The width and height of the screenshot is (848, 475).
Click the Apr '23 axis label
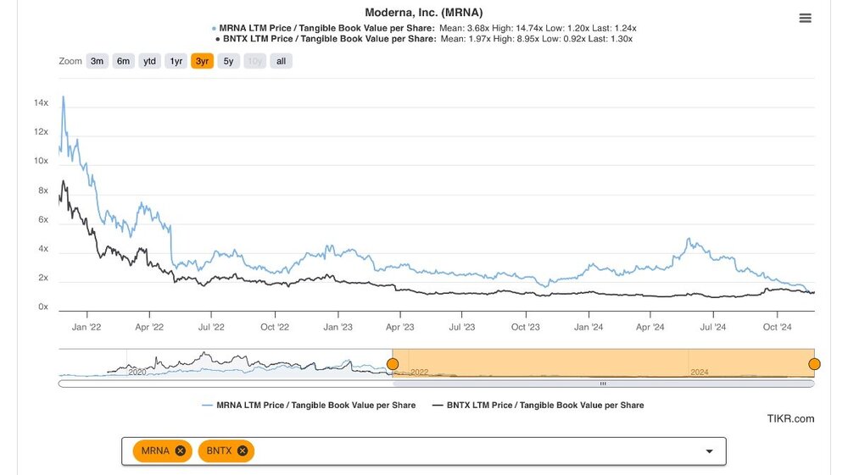point(399,327)
